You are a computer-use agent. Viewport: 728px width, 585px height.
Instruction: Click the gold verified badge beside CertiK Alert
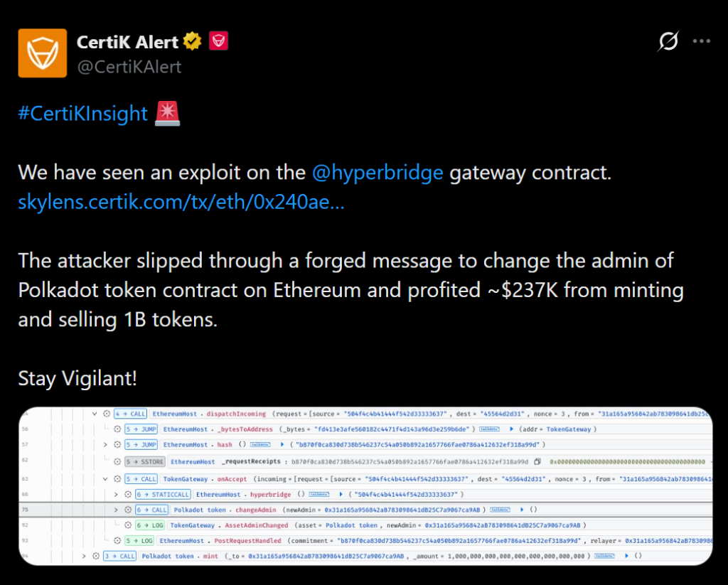pyautogui.click(x=193, y=42)
